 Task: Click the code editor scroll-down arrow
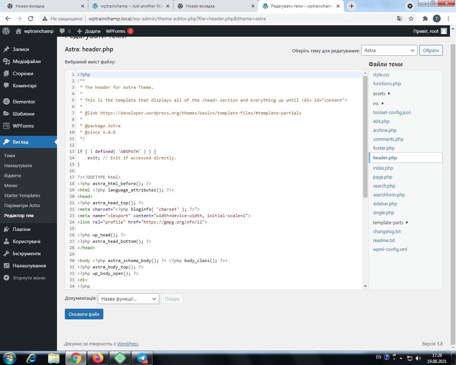[365, 286]
